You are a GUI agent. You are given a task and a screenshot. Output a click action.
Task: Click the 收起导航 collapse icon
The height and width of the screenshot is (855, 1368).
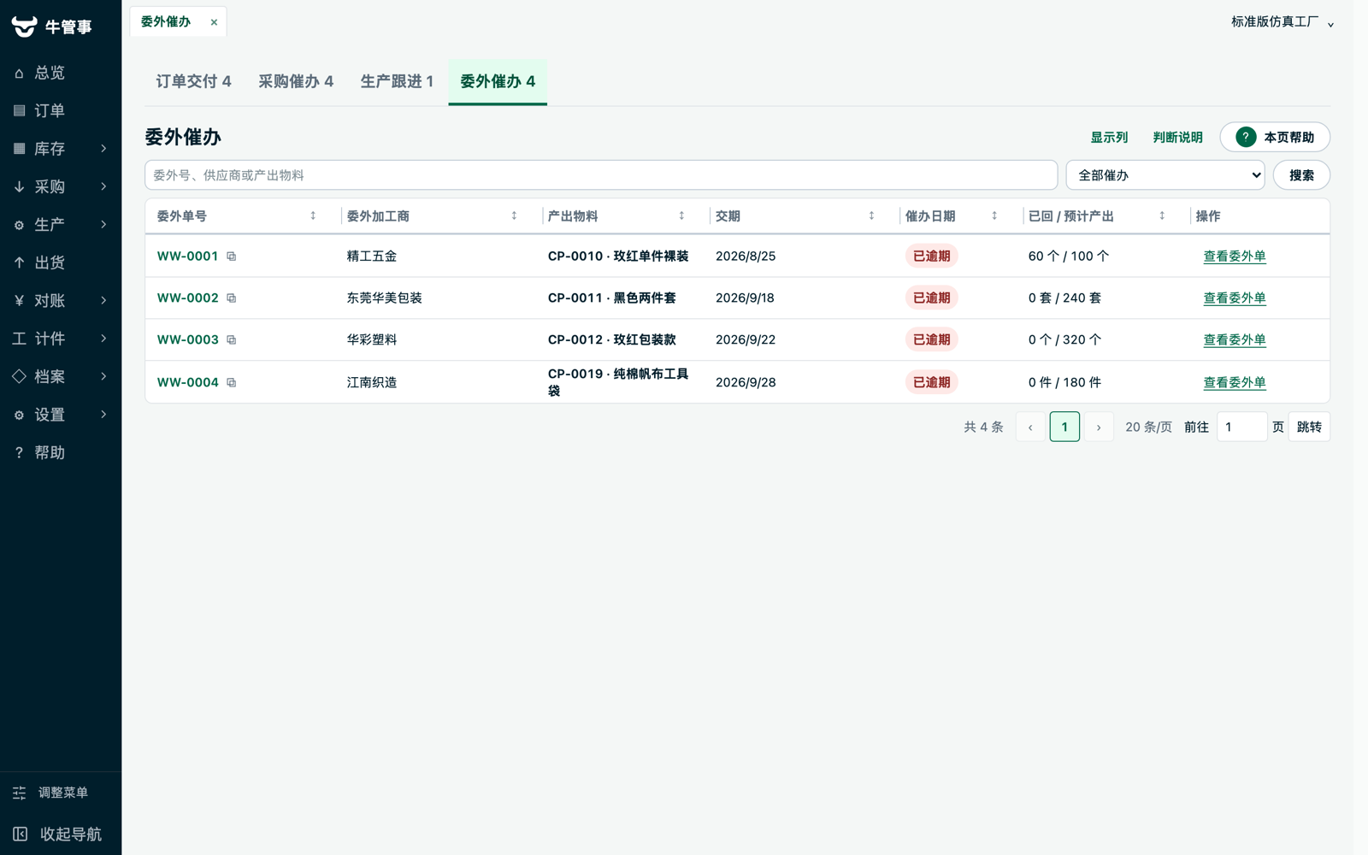click(20, 834)
